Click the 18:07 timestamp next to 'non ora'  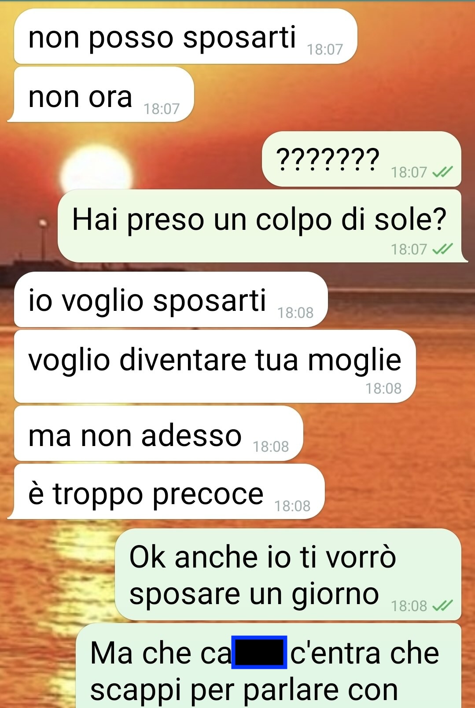click(162, 109)
